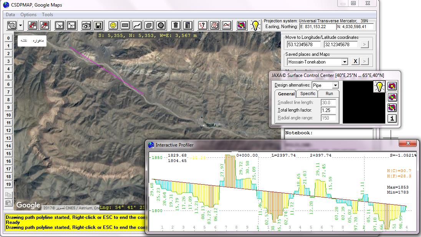
Task: Click the copy icon below number strip
Action: point(8,195)
